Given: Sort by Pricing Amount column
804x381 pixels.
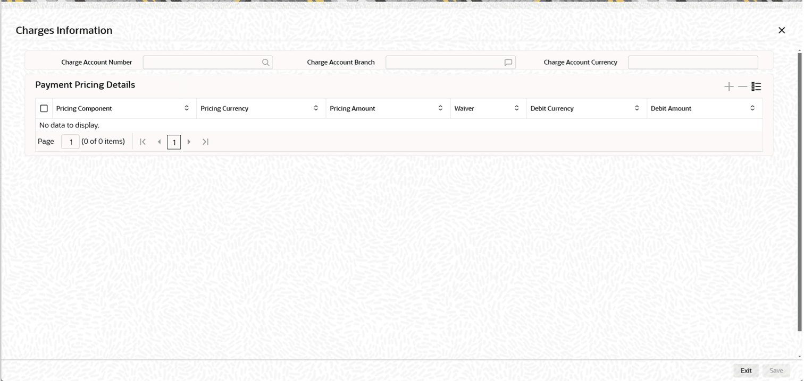Looking at the screenshot, I should pyautogui.click(x=440, y=108).
